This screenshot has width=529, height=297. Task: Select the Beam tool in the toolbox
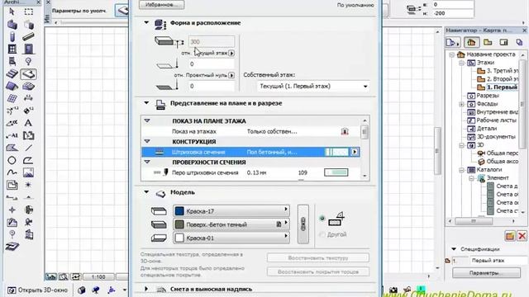point(28,36)
